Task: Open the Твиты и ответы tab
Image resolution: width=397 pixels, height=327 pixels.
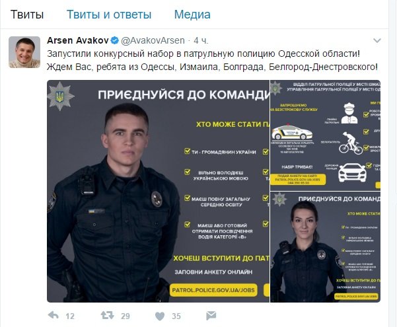Action: [x=109, y=15]
